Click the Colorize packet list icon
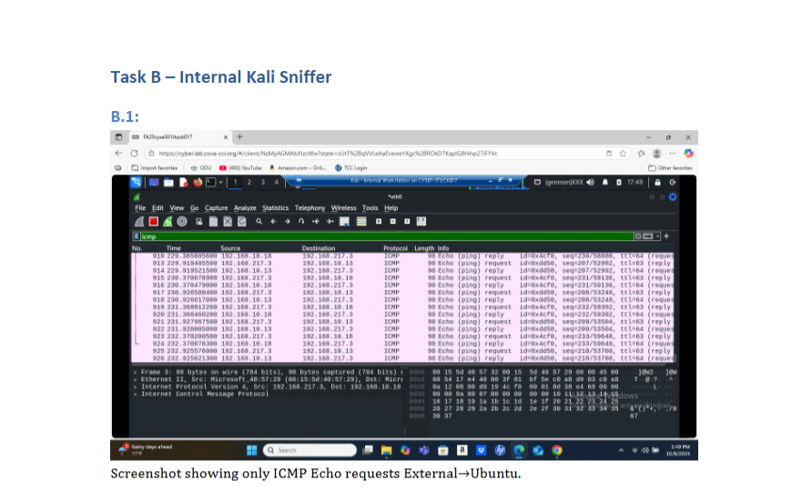 [x=363, y=221]
